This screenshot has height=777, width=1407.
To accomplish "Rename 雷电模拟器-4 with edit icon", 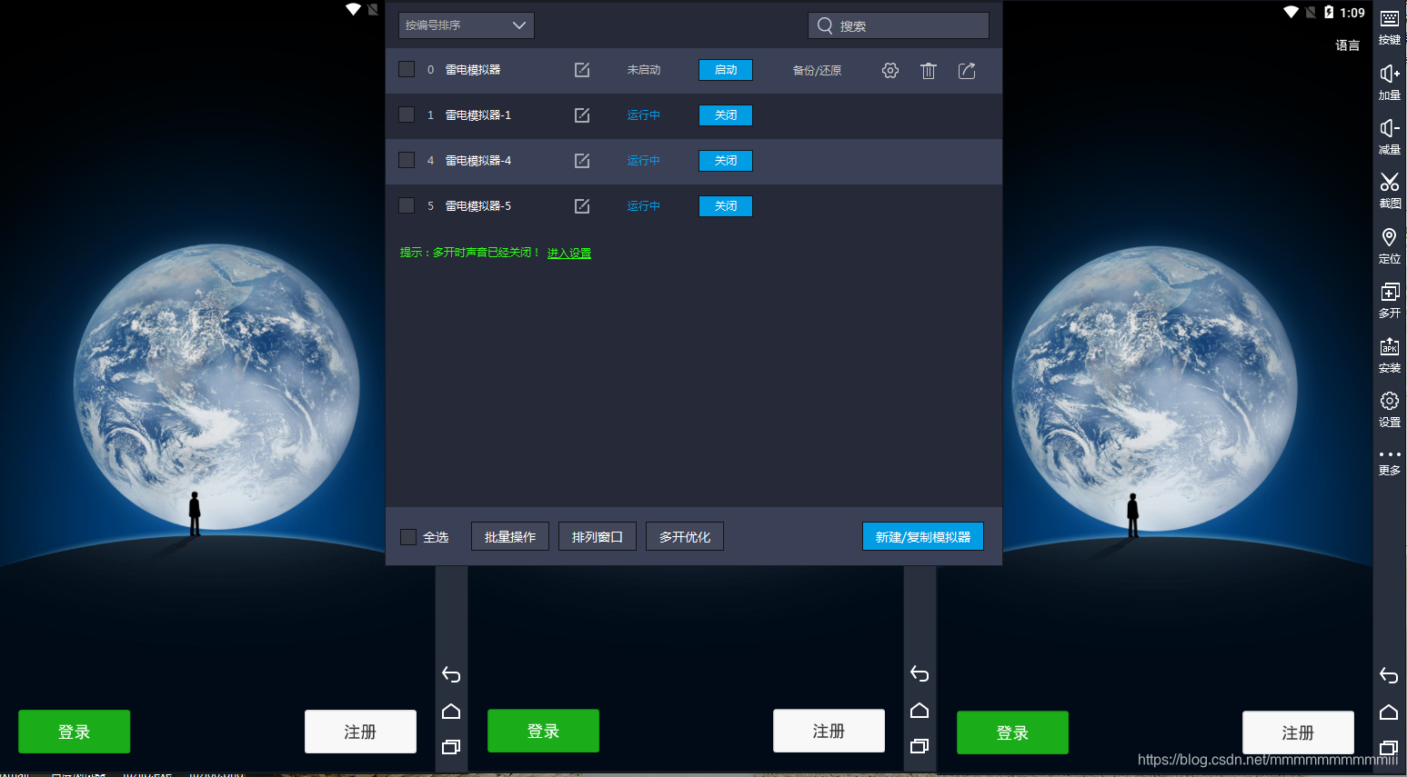I will [582, 161].
